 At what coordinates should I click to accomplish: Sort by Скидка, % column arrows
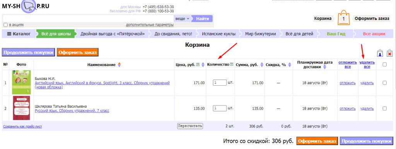click(289, 65)
